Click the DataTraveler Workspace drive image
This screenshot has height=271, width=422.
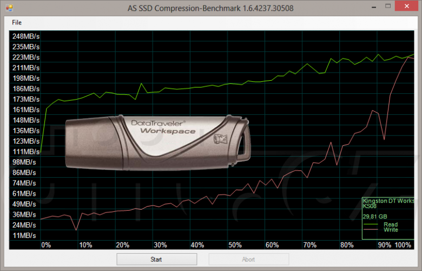tap(158, 143)
